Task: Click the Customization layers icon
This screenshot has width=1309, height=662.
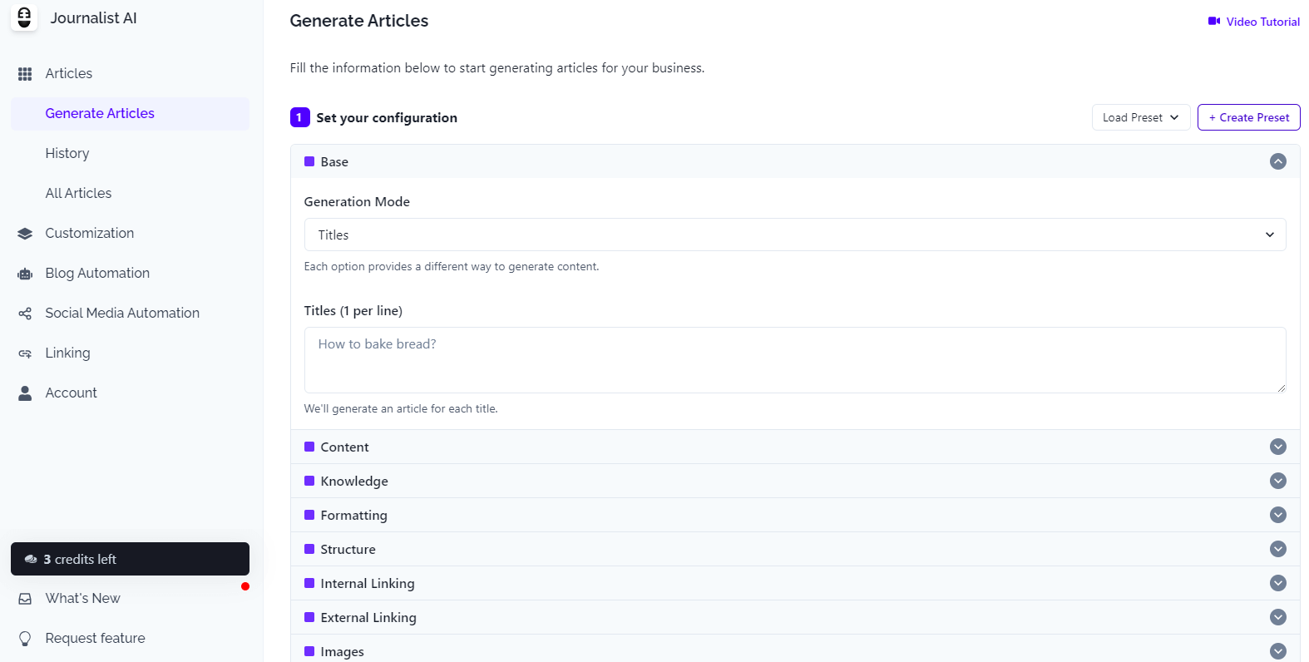Action: tap(25, 234)
